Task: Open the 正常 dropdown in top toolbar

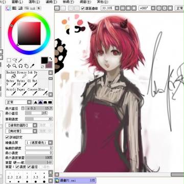Action: tap(179, 8)
